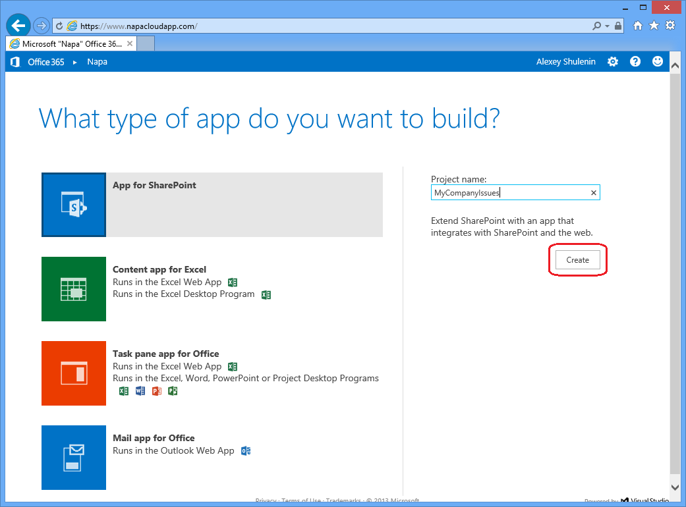Clear the project name with the X button
Viewport: 686px width, 507px height.
pos(593,192)
